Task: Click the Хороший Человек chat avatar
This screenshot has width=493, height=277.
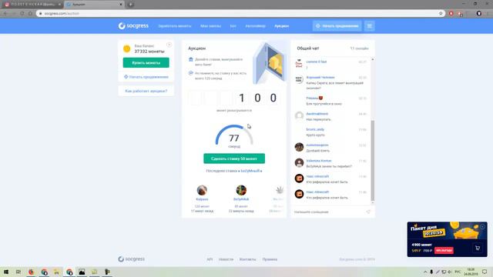Action: click(x=299, y=79)
